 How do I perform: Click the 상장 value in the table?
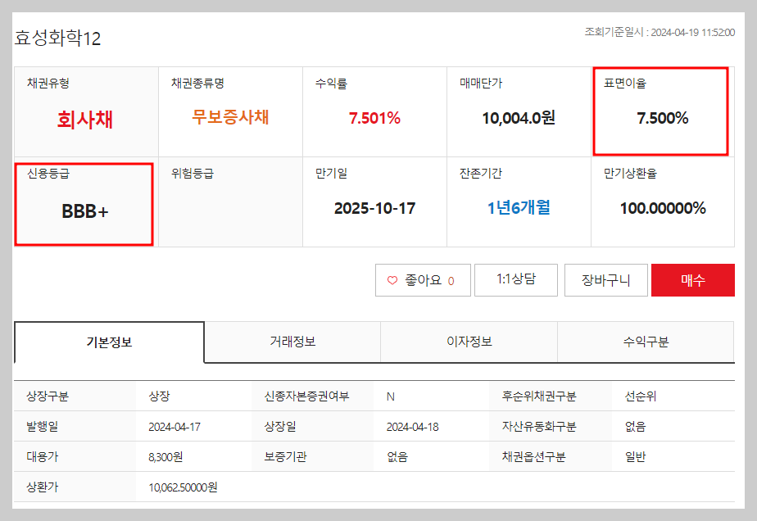click(159, 396)
